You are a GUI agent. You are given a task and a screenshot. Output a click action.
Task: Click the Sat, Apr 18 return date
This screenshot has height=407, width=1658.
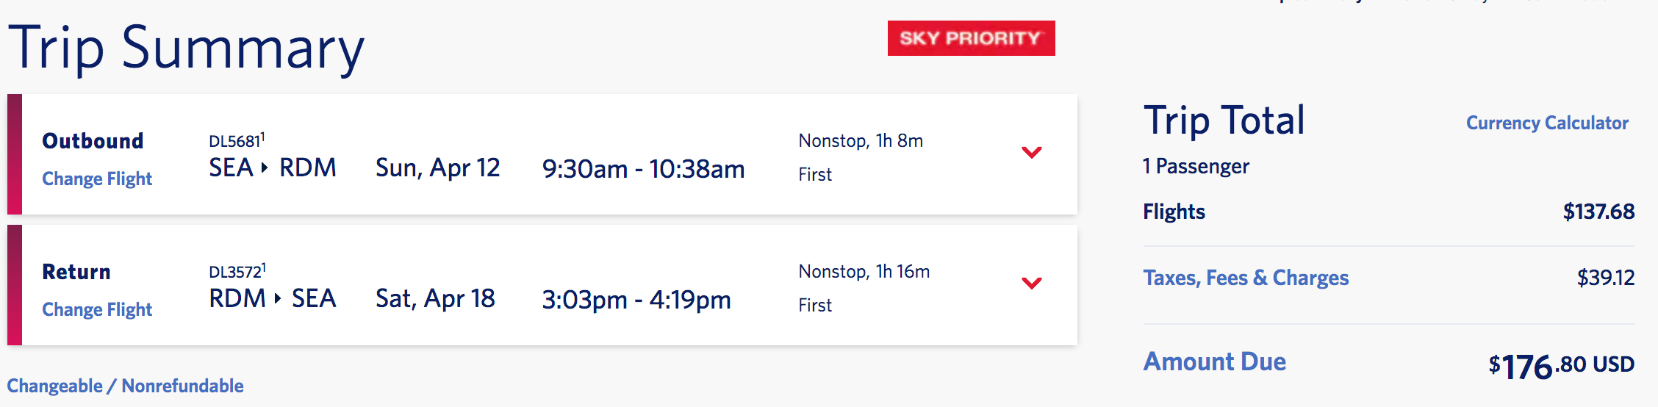tap(435, 298)
